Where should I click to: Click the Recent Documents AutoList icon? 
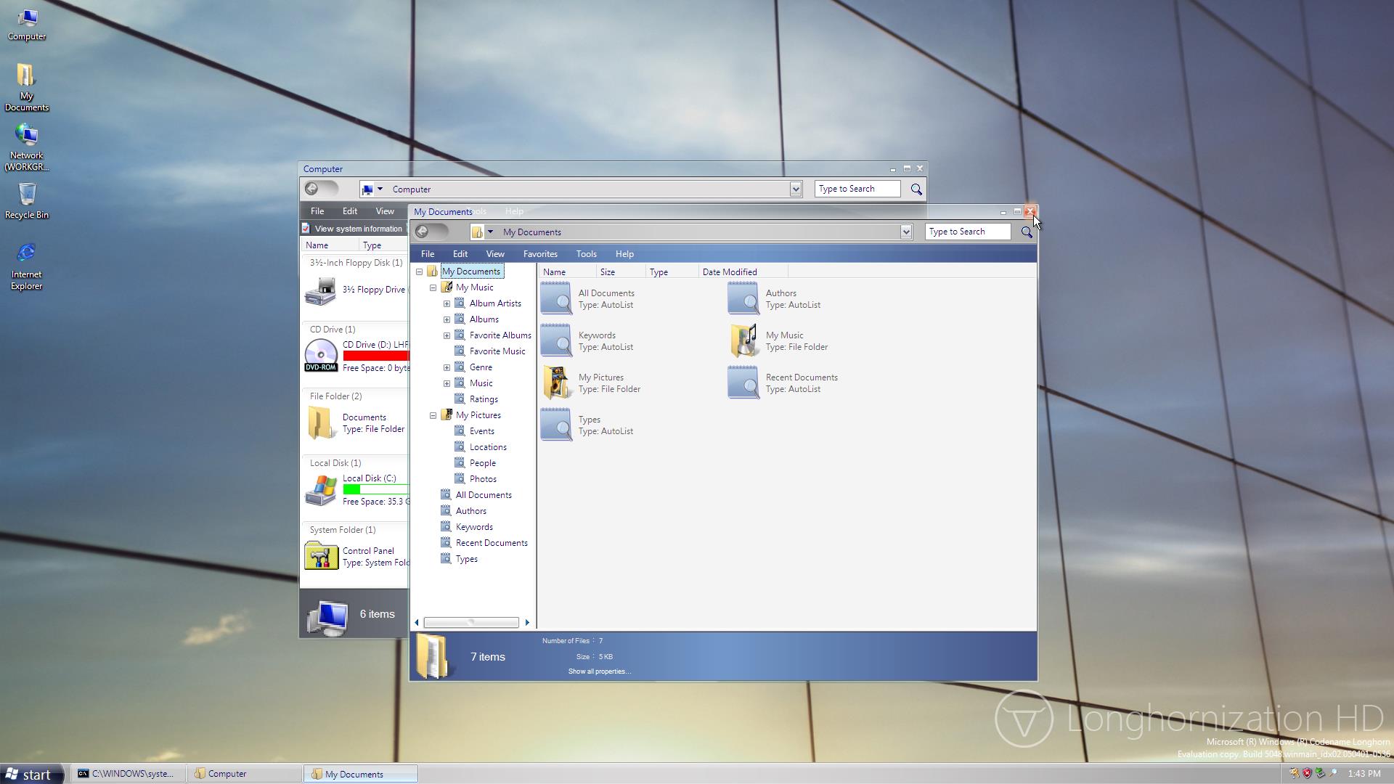coord(743,383)
